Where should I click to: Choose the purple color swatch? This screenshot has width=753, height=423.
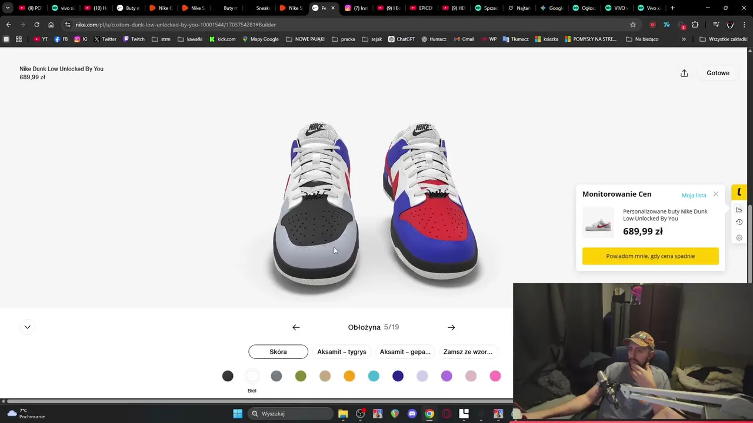(x=447, y=376)
